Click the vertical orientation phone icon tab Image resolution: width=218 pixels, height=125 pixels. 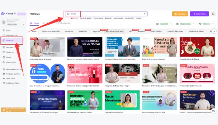(44, 23)
